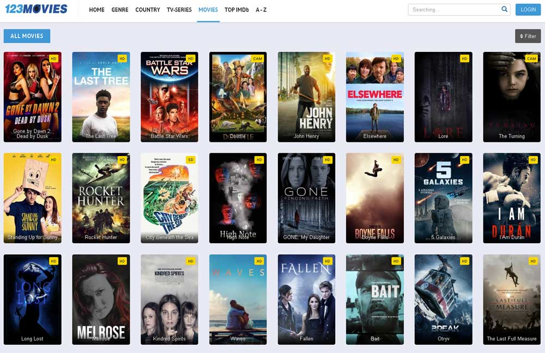Open the A-Z listing
Screen dimensions: 545x353
pos(261,10)
